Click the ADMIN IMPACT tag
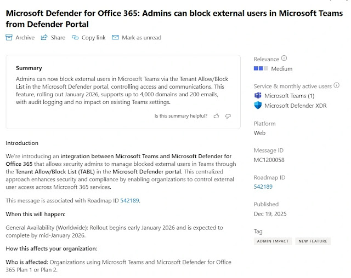The image size is (351, 278). [273, 241]
